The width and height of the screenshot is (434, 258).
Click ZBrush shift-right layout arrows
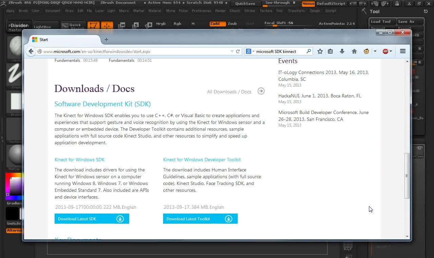362,4
